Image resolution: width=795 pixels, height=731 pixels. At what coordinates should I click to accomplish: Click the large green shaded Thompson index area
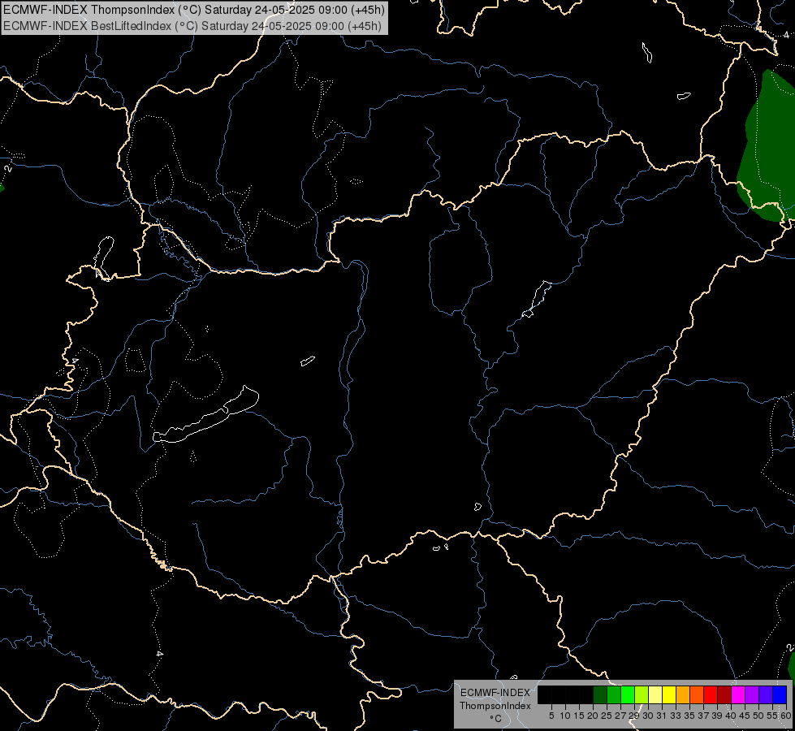(768, 147)
